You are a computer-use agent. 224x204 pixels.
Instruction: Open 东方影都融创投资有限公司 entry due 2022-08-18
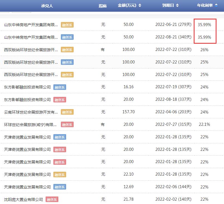click(27, 100)
